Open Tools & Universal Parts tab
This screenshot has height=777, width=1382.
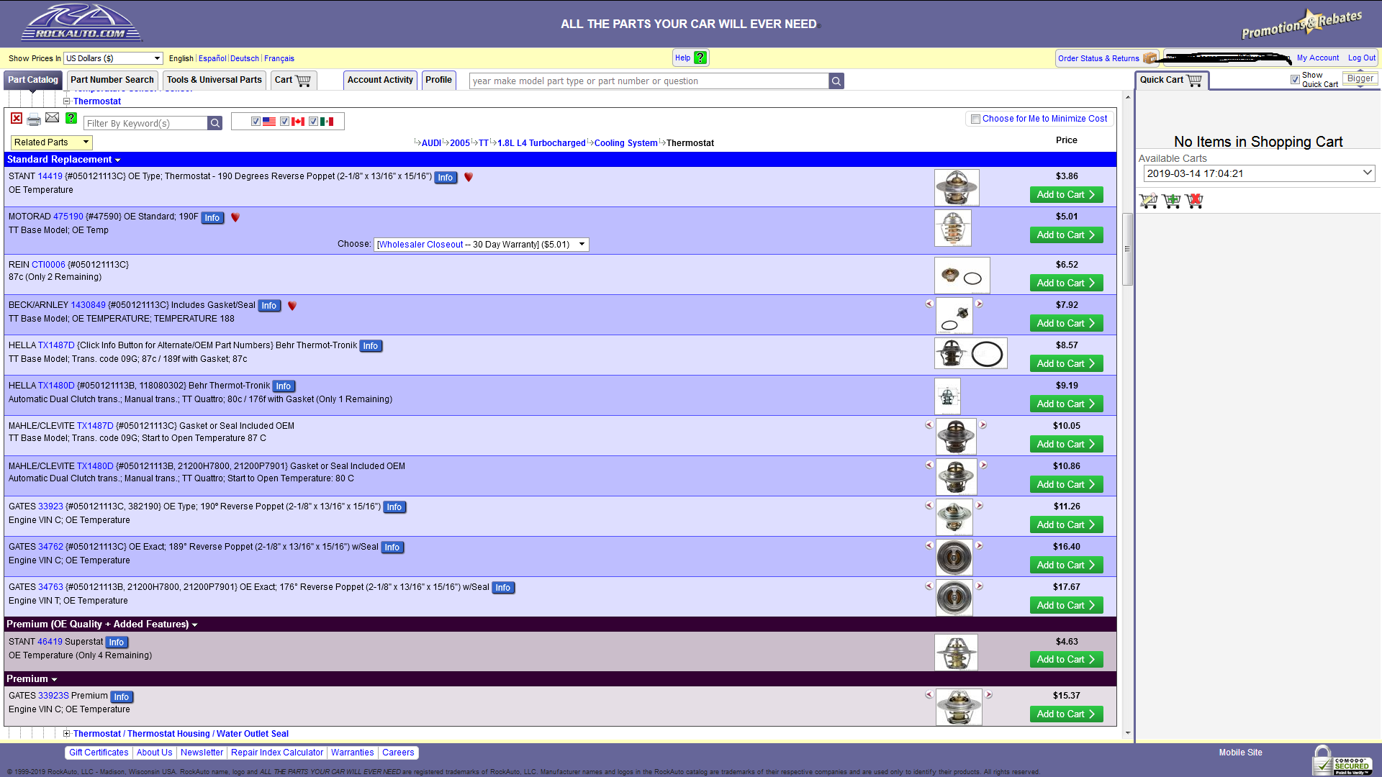[x=214, y=80]
